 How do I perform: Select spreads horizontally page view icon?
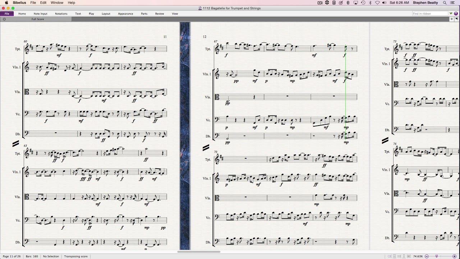pyautogui.click(x=390, y=256)
